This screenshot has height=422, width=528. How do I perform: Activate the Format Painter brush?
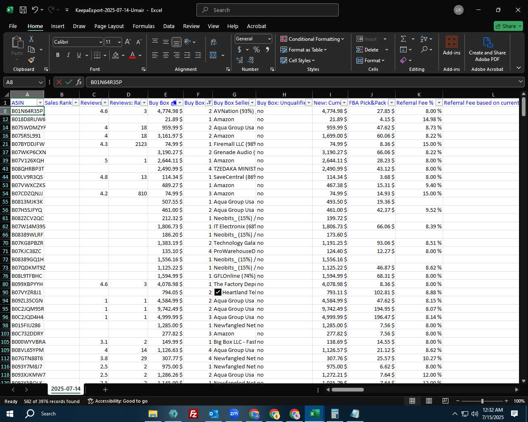coord(31,60)
